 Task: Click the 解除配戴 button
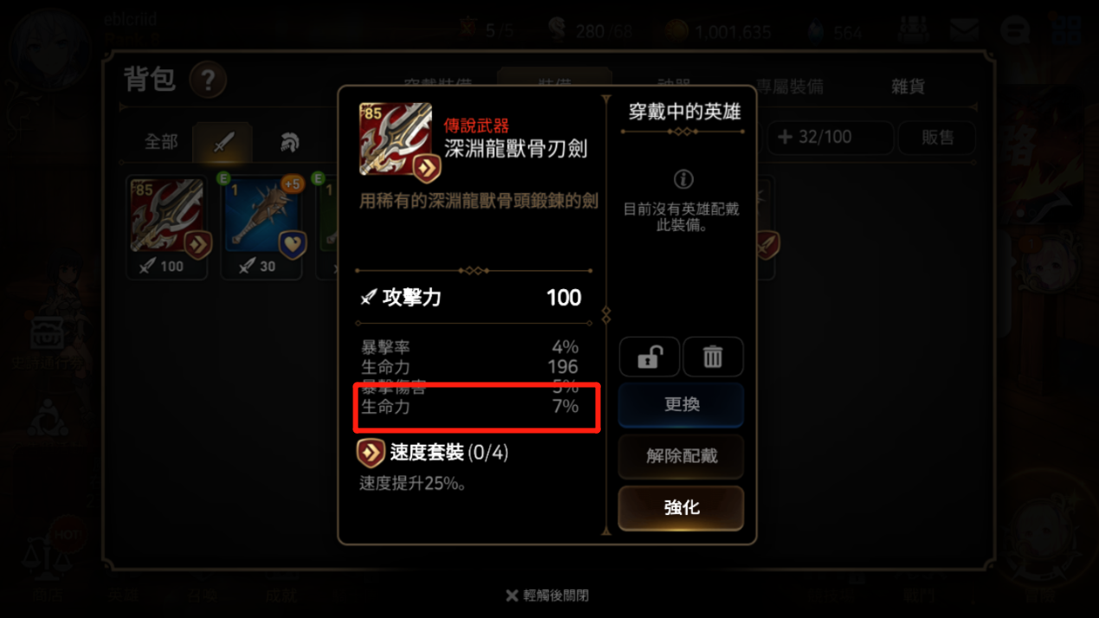(681, 456)
